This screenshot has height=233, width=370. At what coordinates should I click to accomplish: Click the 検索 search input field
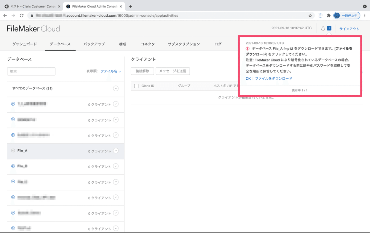(x=31, y=71)
